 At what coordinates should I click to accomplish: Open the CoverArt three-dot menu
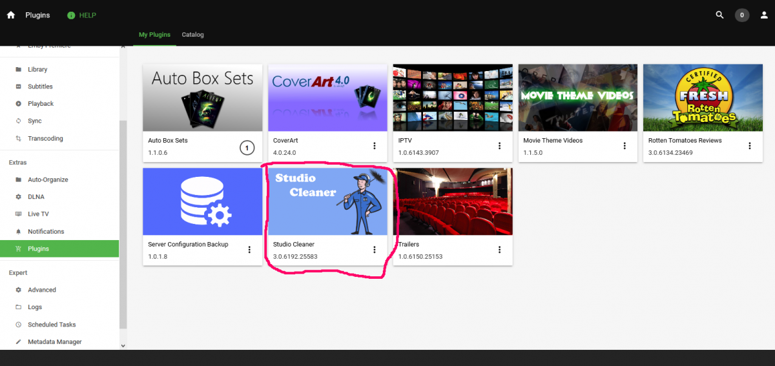pos(375,146)
